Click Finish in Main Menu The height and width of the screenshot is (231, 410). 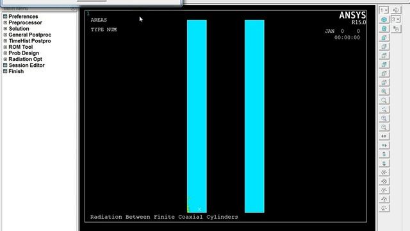[x=16, y=71]
